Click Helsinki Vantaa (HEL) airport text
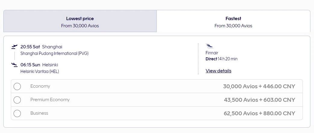The width and height of the screenshot is (314, 133). coord(40,71)
